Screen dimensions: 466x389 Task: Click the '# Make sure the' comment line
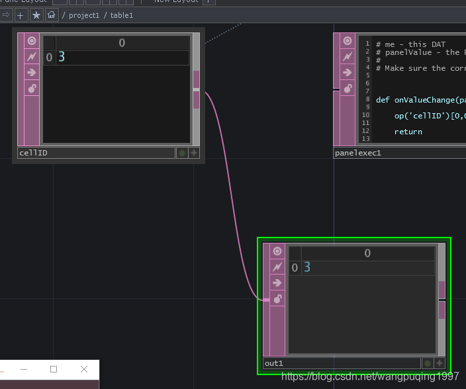point(421,68)
